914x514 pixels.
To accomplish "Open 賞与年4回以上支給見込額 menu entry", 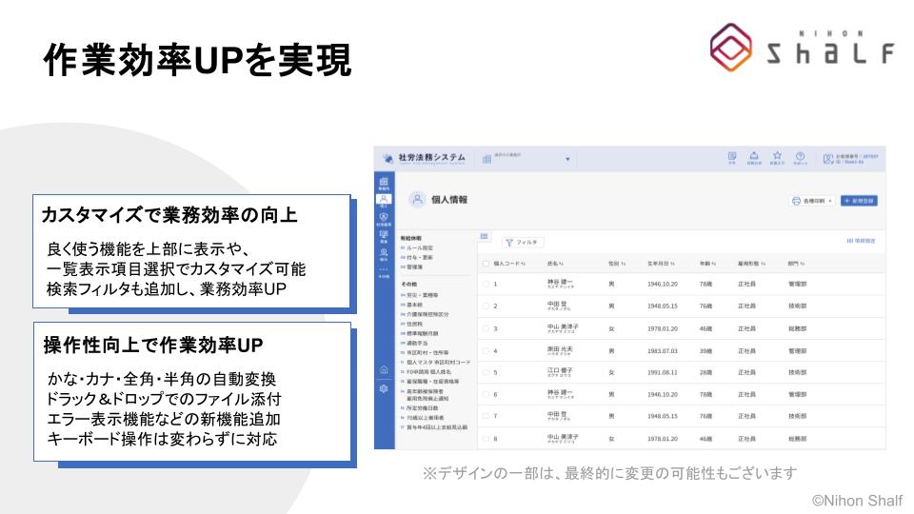I will pos(437,427).
